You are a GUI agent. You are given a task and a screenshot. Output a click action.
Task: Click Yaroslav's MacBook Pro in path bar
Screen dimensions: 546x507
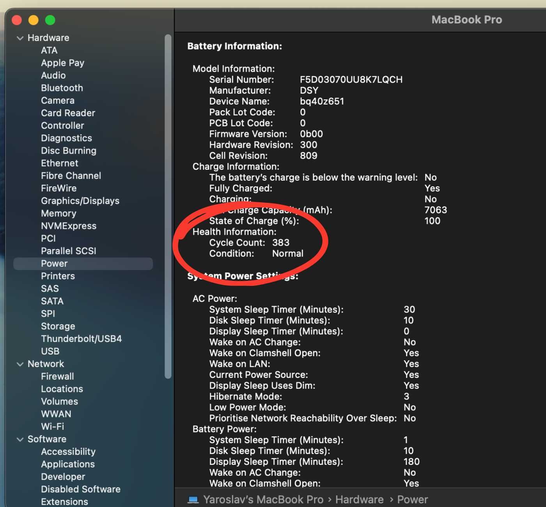tap(263, 500)
